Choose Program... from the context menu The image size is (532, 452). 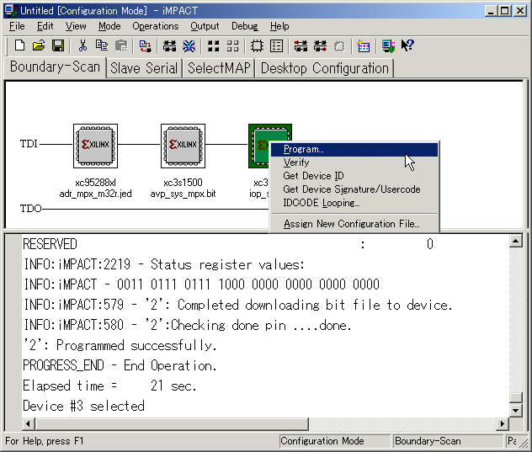tap(354, 149)
